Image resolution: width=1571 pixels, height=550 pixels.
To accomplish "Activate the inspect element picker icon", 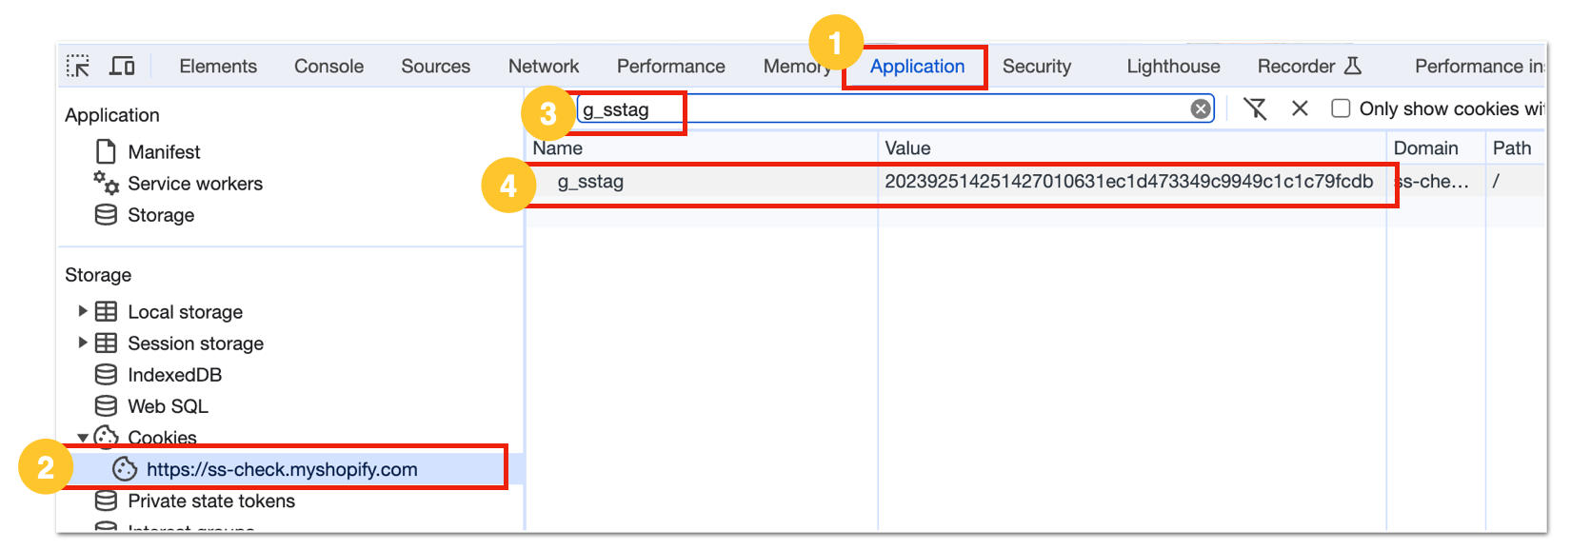I will click(78, 66).
